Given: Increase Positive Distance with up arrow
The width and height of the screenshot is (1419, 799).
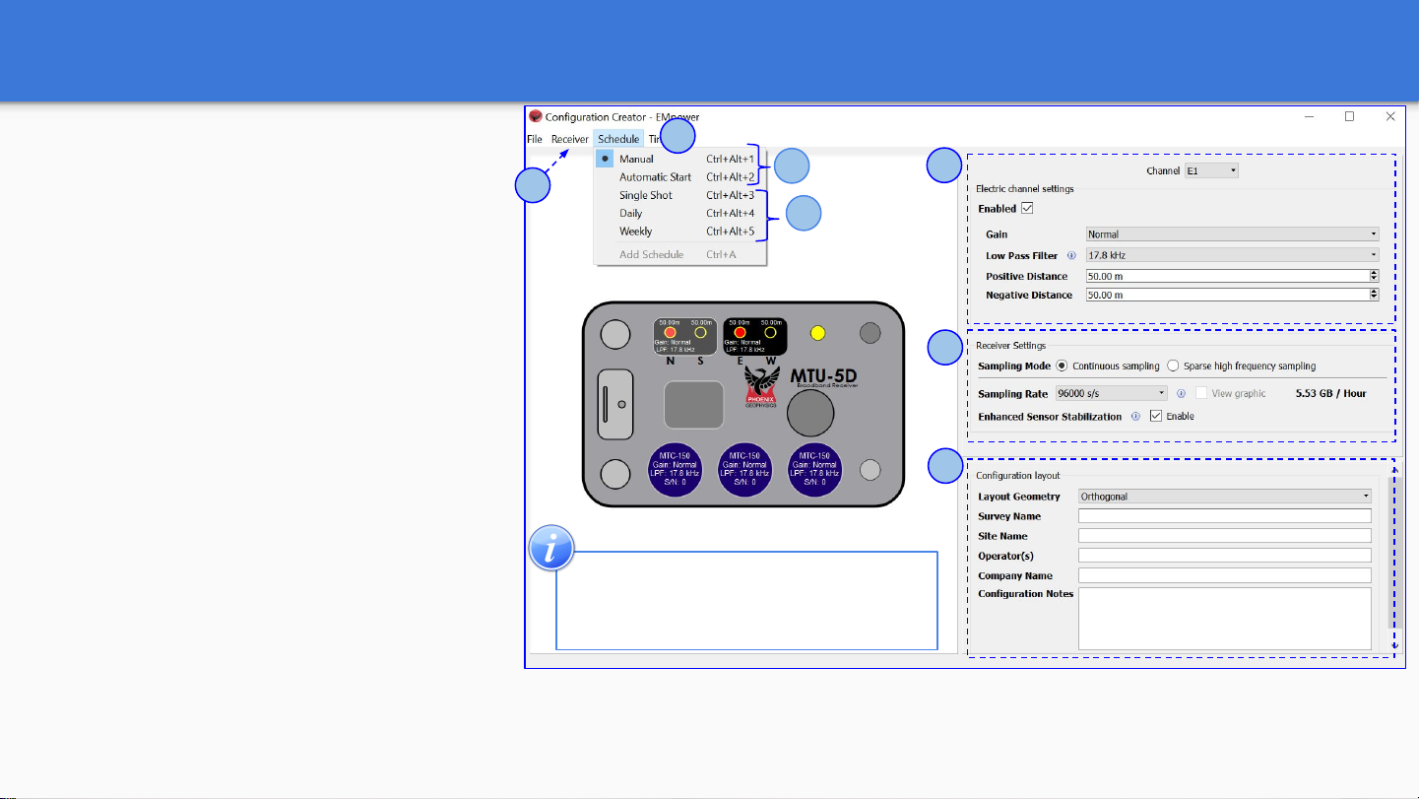Looking at the screenshot, I should click(x=1374, y=273).
